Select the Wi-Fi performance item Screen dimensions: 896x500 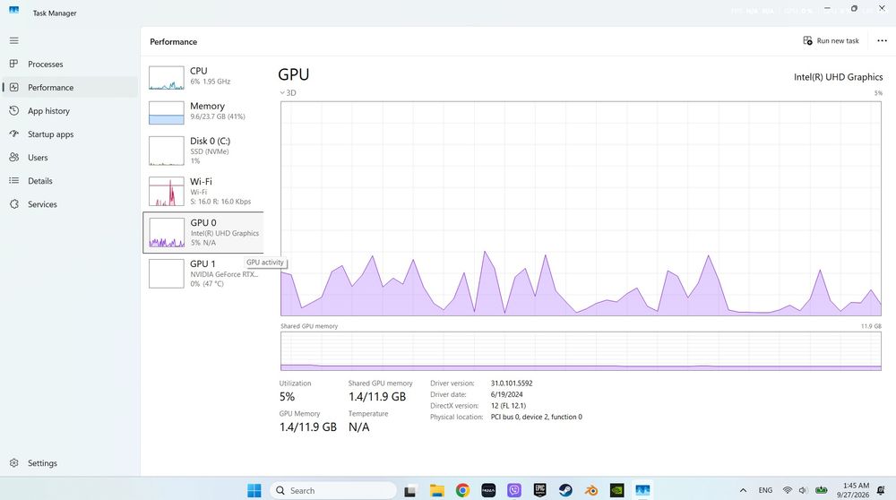(202, 192)
